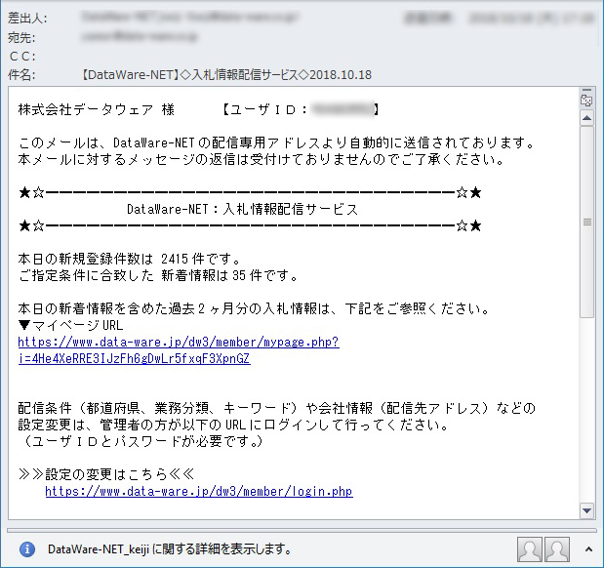This screenshot has width=604, height=568.
Task: Click the text 本日の新規登録件数は 2415 件です
Action: click(130, 259)
